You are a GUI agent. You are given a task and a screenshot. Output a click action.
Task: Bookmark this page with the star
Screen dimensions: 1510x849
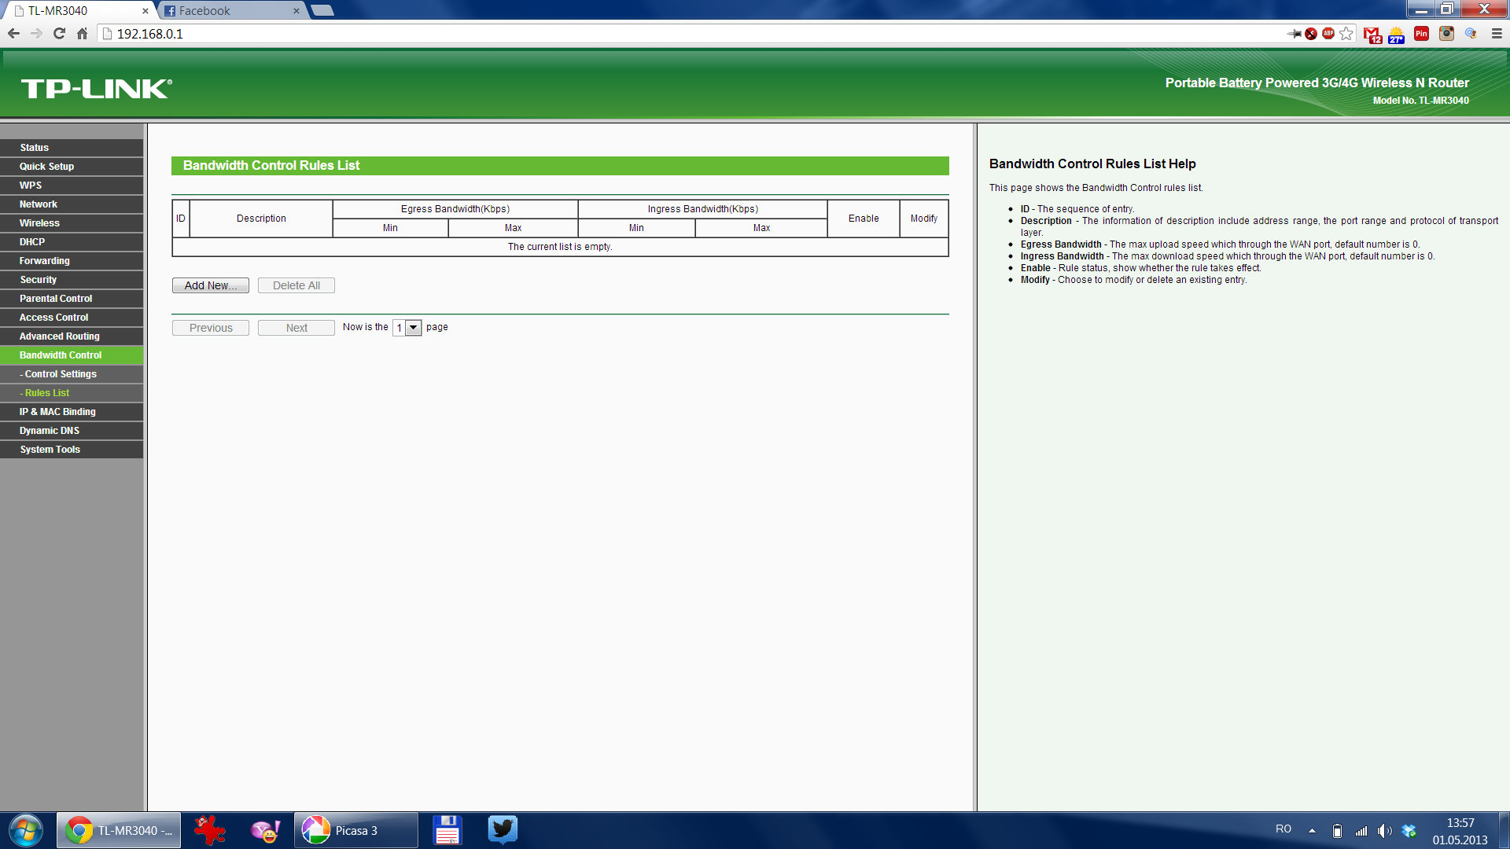click(x=1346, y=34)
